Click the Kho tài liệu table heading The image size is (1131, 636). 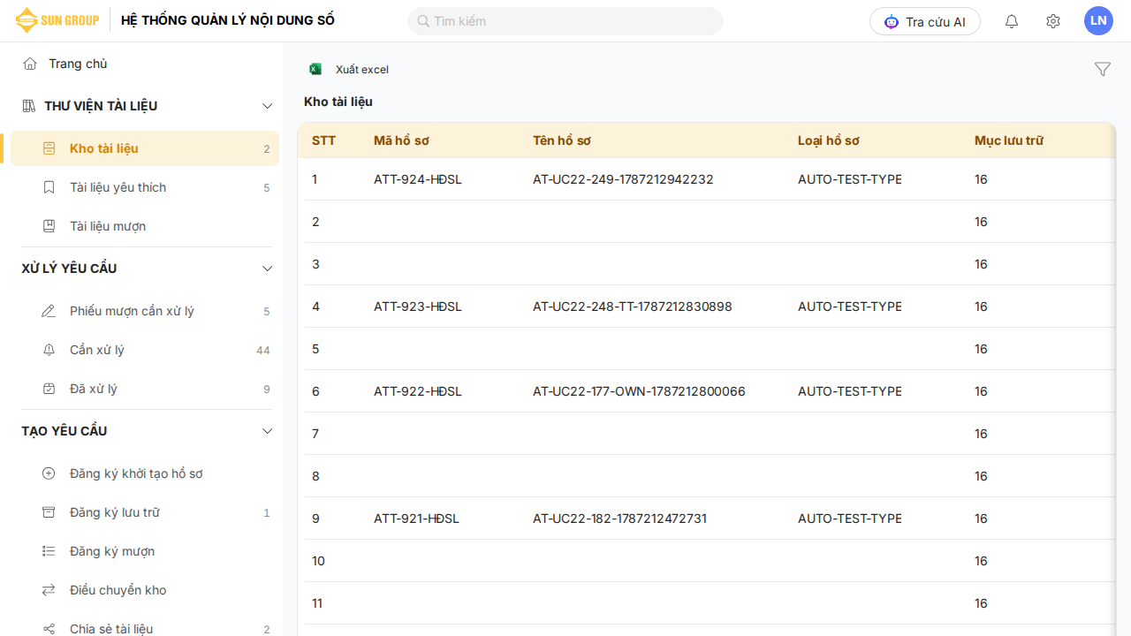pos(338,102)
